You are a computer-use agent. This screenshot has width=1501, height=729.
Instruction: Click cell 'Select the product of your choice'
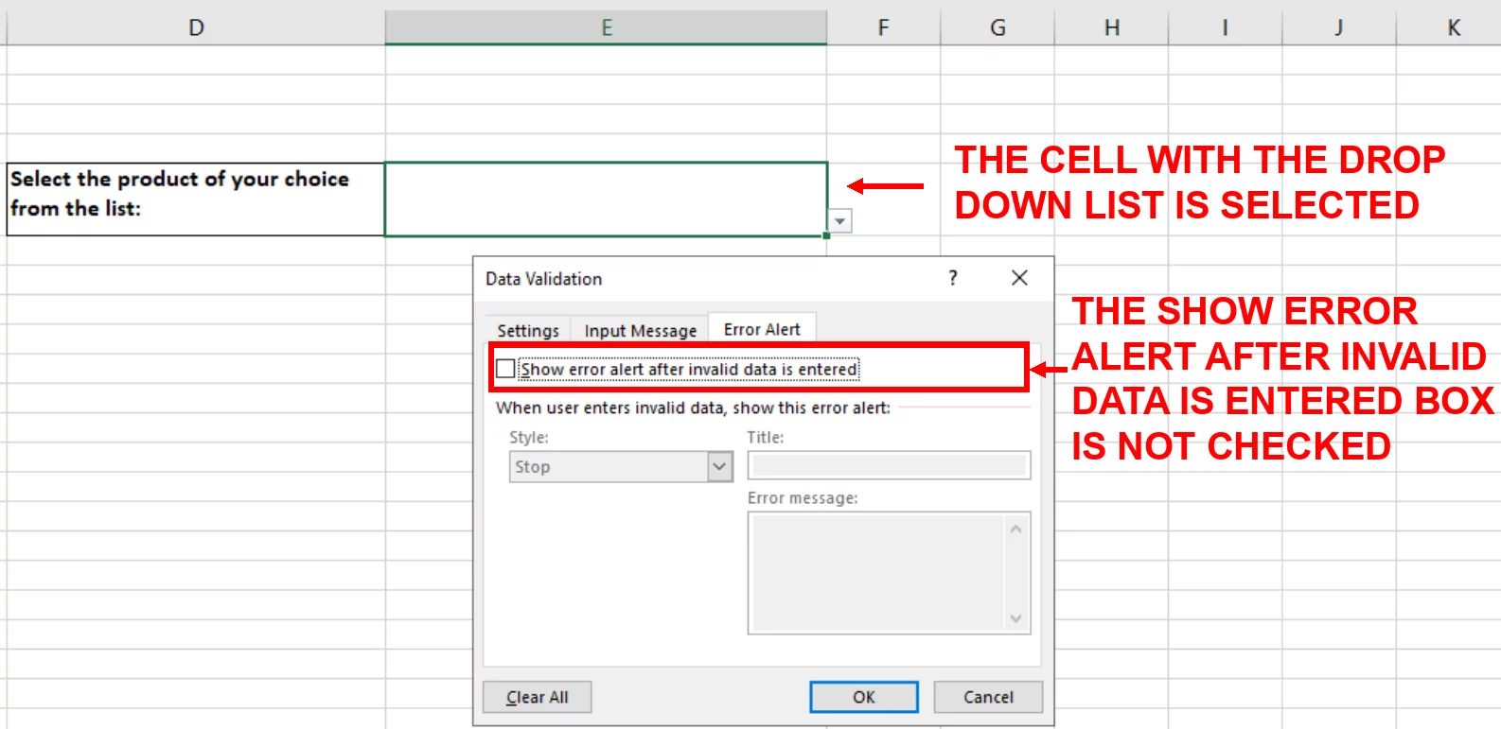click(x=196, y=199)
